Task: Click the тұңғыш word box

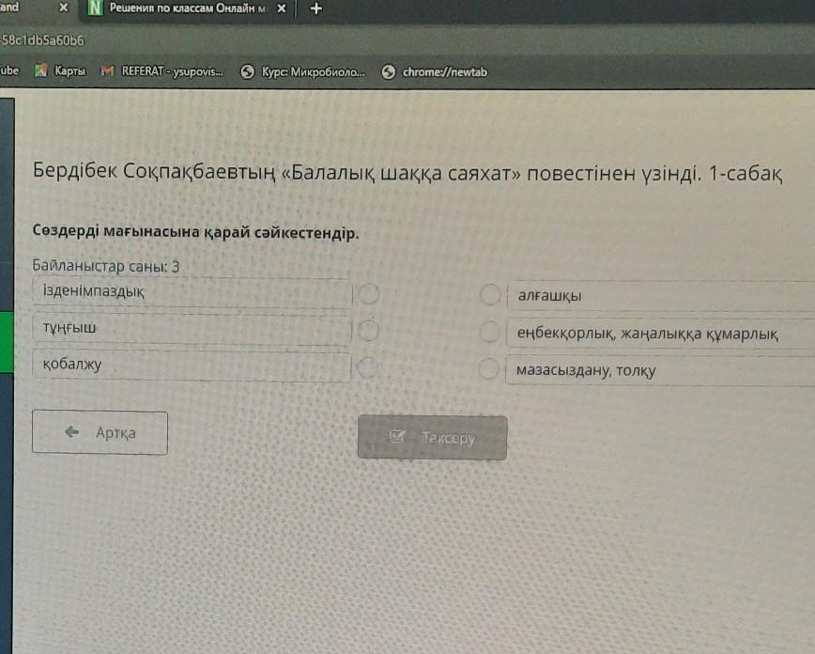Action: click(x=192, y=329)
